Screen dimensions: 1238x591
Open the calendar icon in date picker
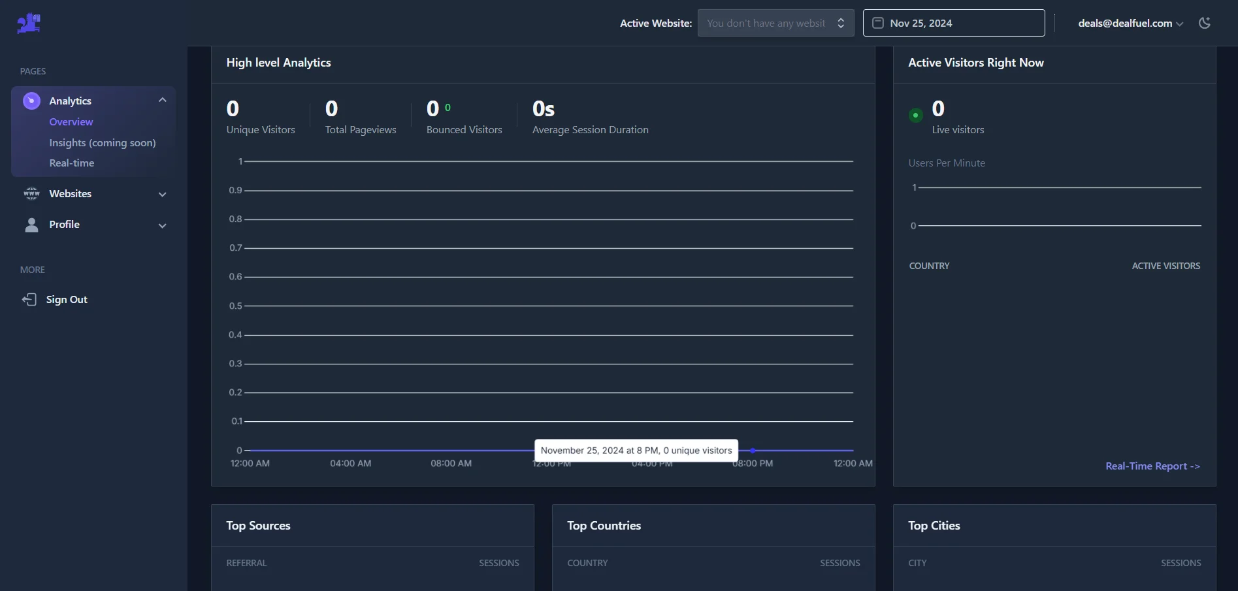tap(877, 23)
